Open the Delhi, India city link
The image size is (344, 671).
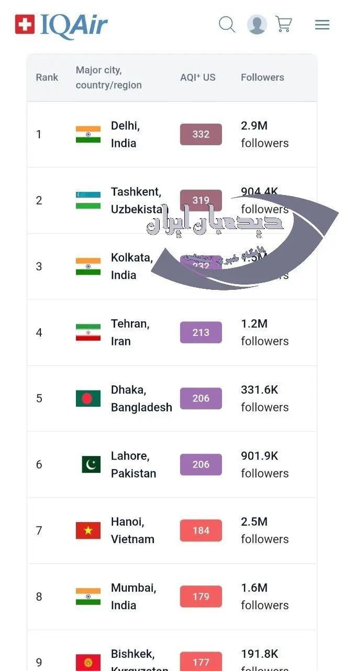(125, 134)
